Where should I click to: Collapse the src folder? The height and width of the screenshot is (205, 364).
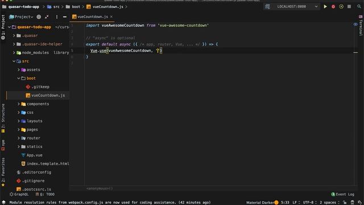click(14, 61)
